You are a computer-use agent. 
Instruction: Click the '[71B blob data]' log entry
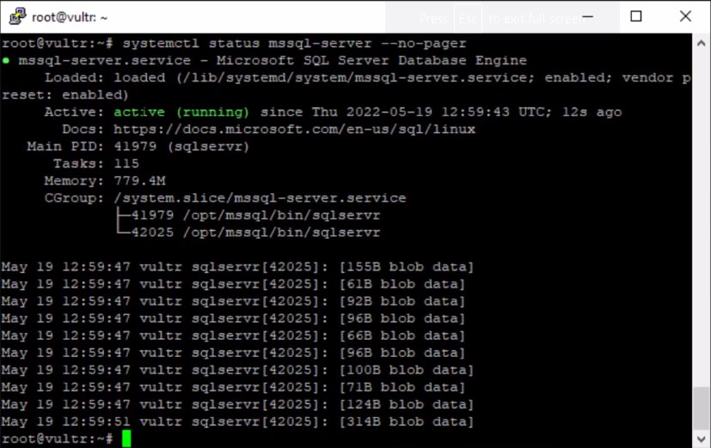pyautogui.click(x=402, y=387)
